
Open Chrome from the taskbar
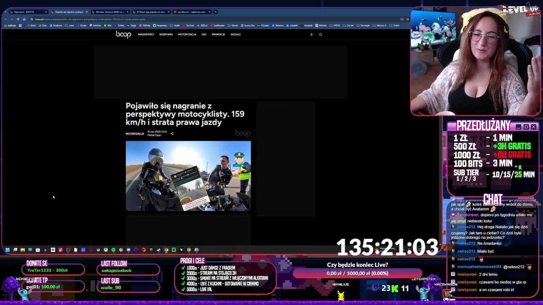click(166, 250)
